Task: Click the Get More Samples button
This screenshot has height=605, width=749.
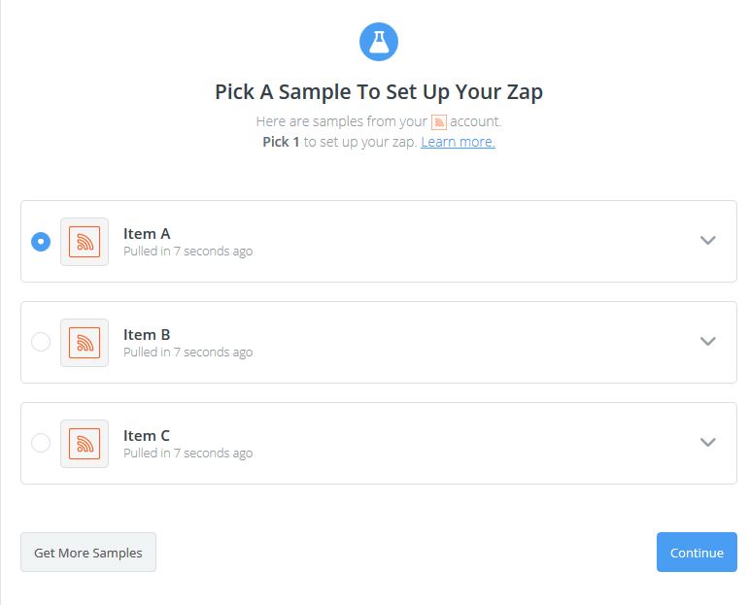Action: click(88, 552)
